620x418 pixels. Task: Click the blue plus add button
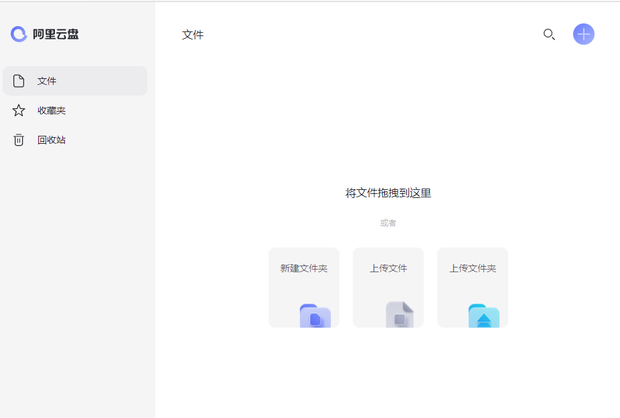[584, 34]
